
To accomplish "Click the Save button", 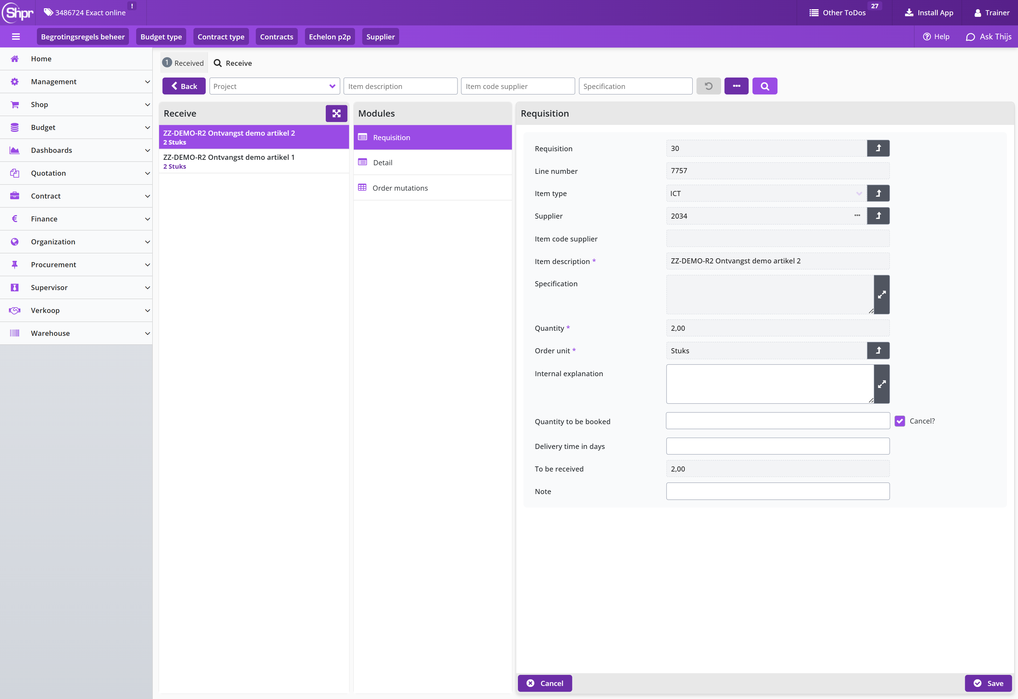I will tap(989, 683).
